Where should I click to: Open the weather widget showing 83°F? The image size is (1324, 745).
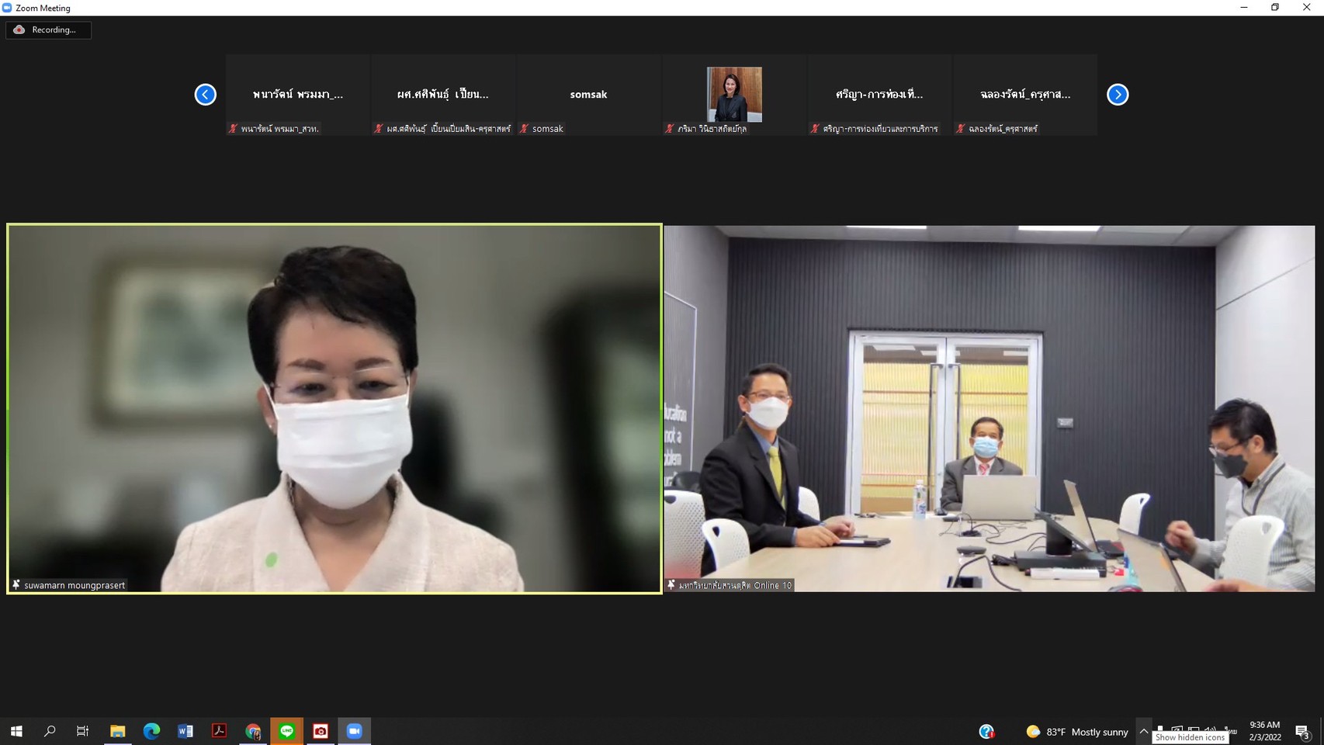(x=1076, y=732)
